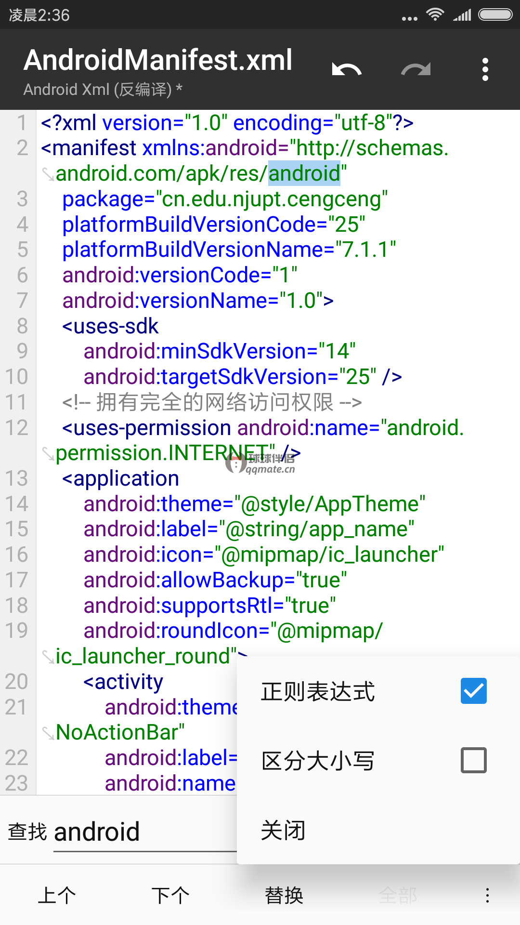Tap the undo arrow icon
520x925 pixels.
[x=347, y=70]
